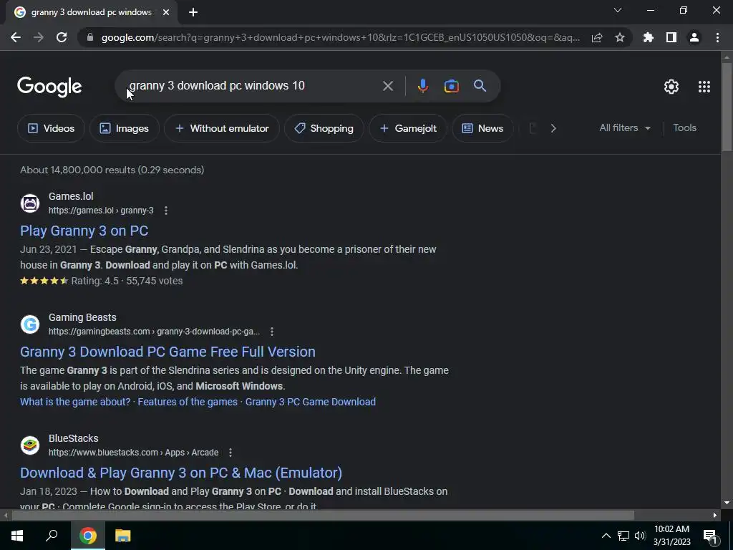Click the site lock icon in address bar
This screenshot has height=550, width=733.
[90, 37]
